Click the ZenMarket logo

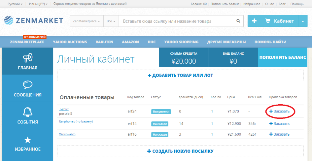click(33, 21)
